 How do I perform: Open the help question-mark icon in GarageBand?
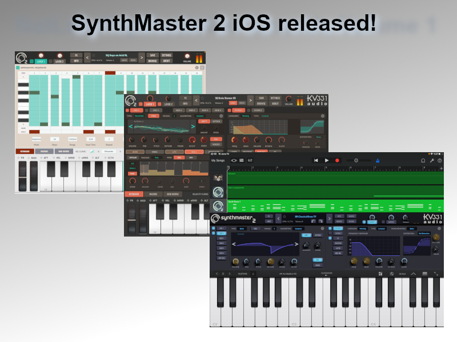click(440, 160)
